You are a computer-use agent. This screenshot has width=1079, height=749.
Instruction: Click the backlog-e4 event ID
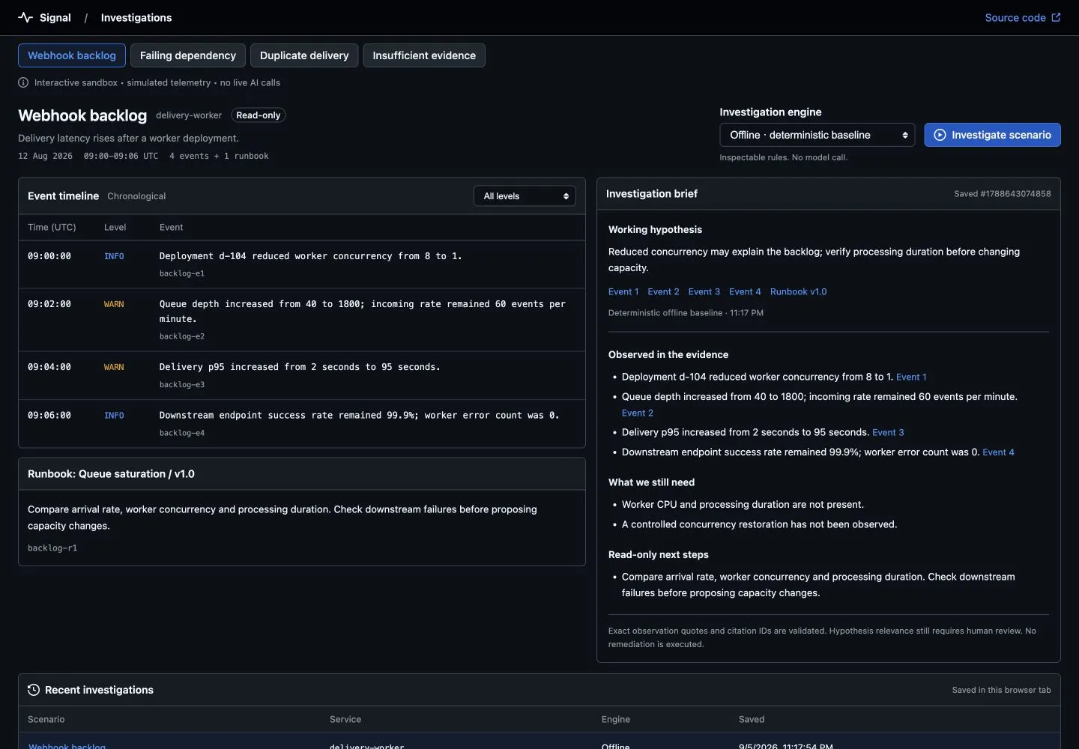(182, 433)
